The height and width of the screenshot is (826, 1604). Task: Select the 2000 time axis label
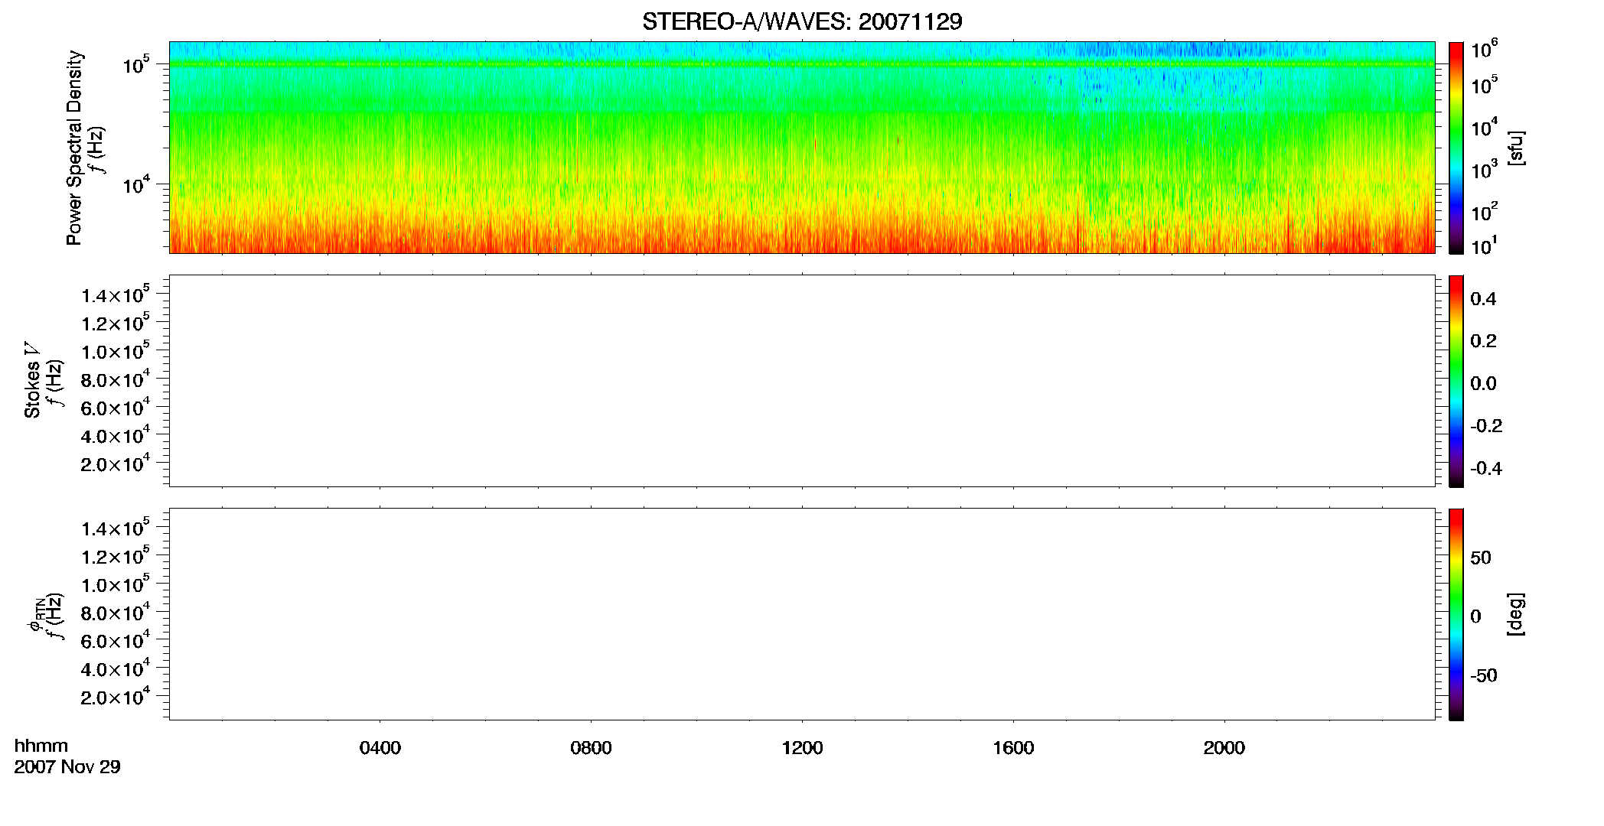pyautogui.click(x=1224, y=748)
